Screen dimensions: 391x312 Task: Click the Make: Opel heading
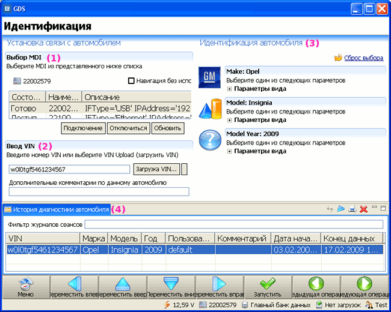coord(243,71)
